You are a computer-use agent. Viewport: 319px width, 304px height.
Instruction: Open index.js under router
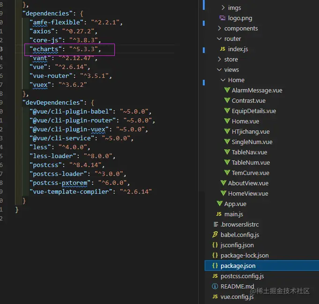[x=238, y=49]
